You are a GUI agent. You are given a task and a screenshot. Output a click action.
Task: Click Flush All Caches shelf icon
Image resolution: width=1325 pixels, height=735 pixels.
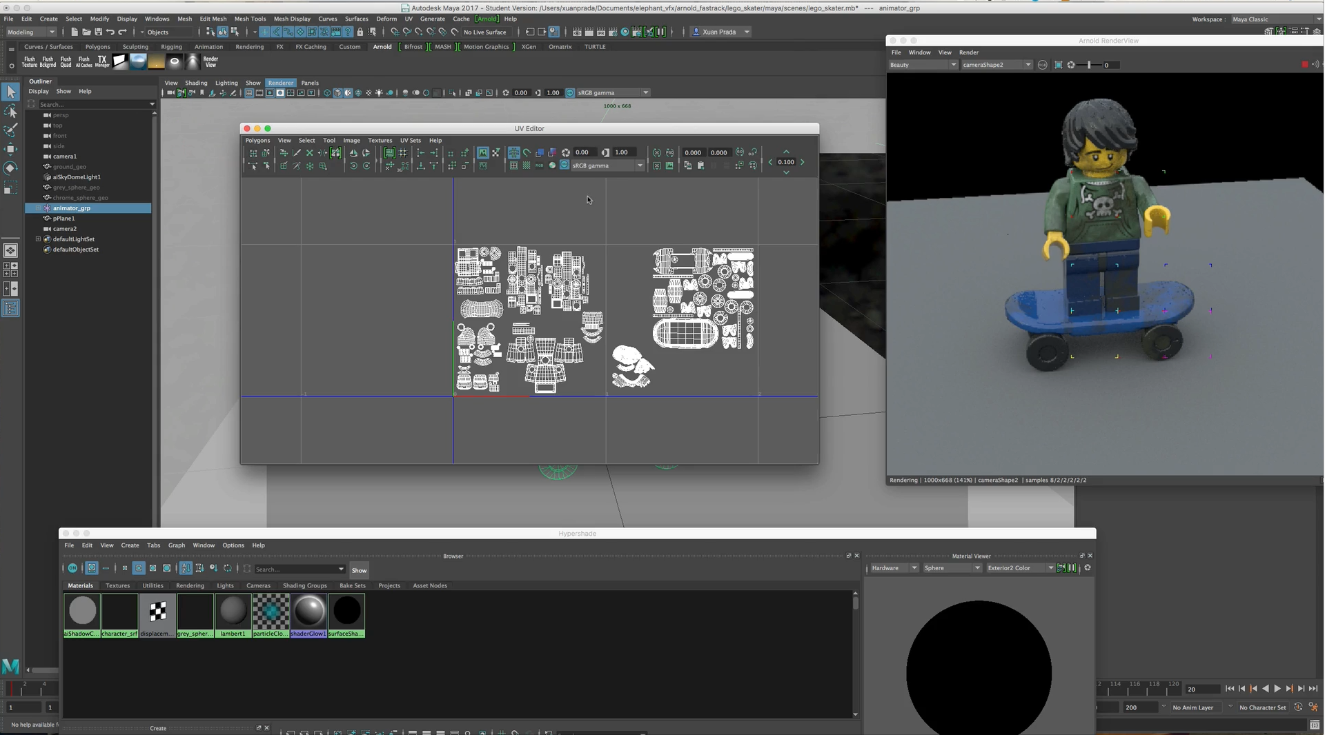tap(84, 62)
